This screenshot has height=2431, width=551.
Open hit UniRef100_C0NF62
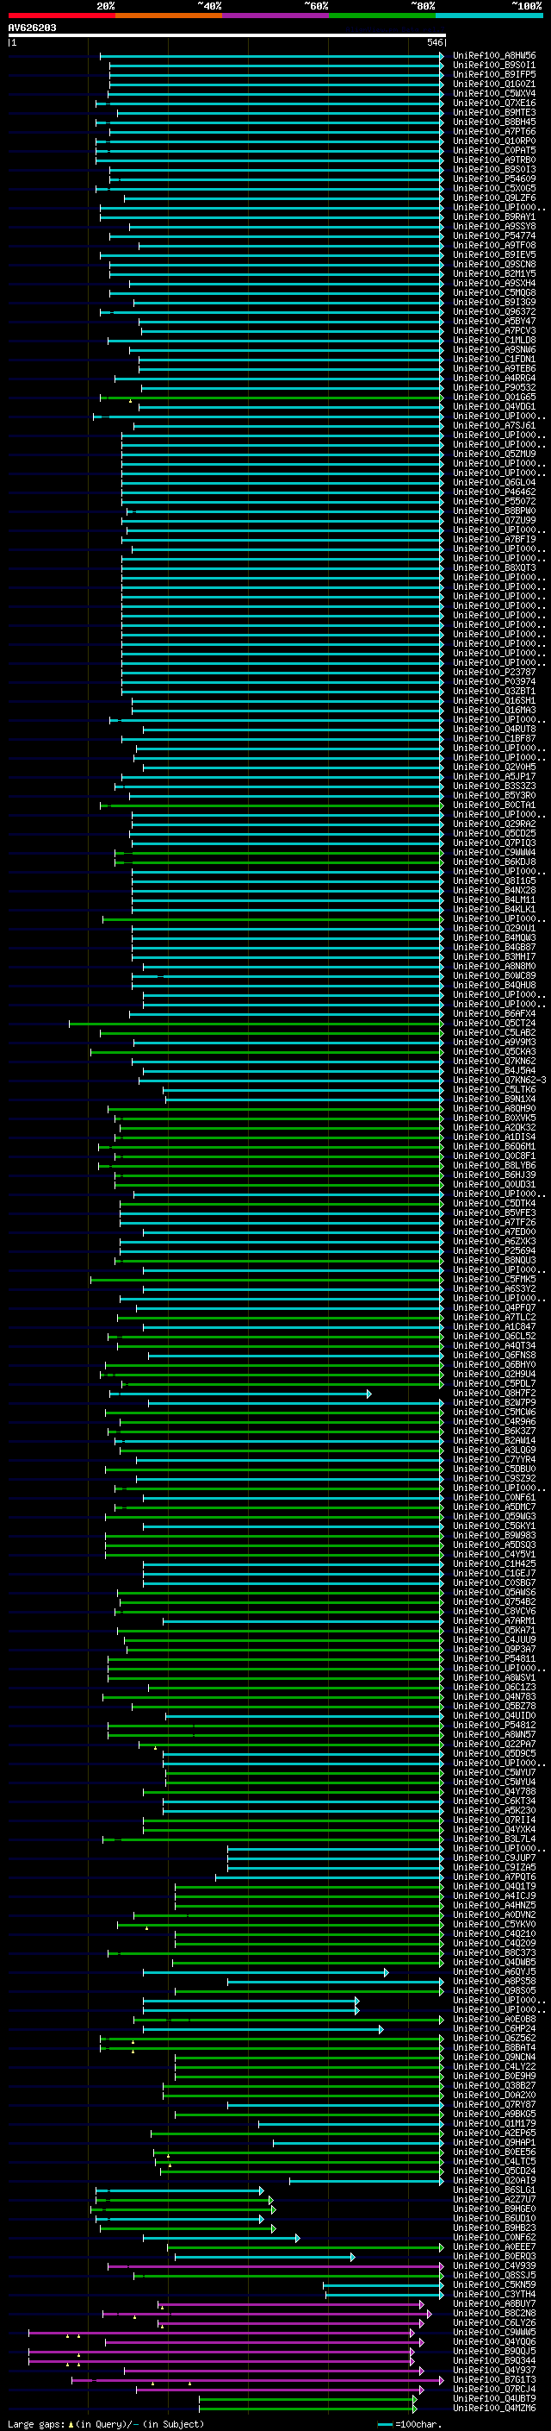click(x=494, y=2238)
